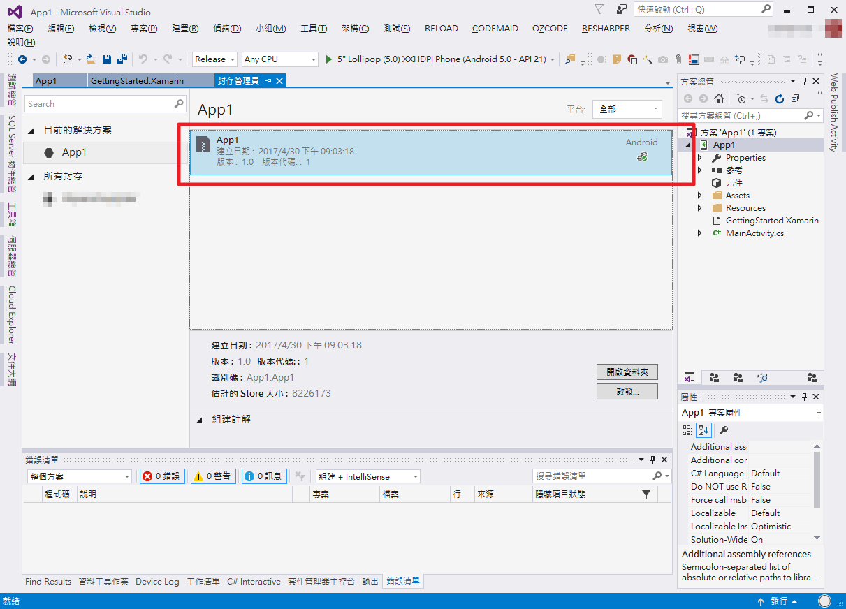Click the 散發... distribute button
The height and width of the screenshot is (609, 846).
coord(627,391)
